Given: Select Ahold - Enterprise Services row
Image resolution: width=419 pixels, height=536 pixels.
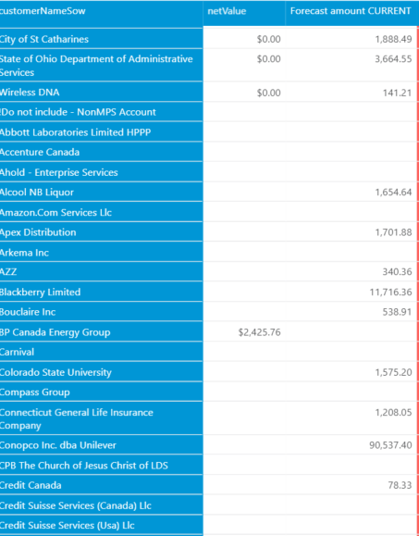Looking at the screenshot, I should pyautogui.click(x=101, y=172).
